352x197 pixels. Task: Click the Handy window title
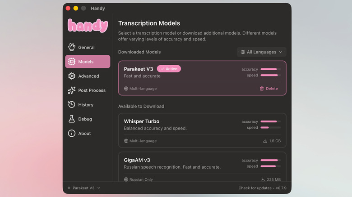coord(98,8)
